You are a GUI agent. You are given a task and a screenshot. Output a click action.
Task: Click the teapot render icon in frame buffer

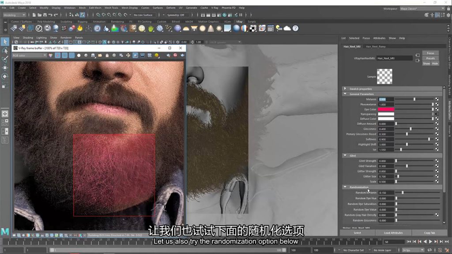(182, 55)
